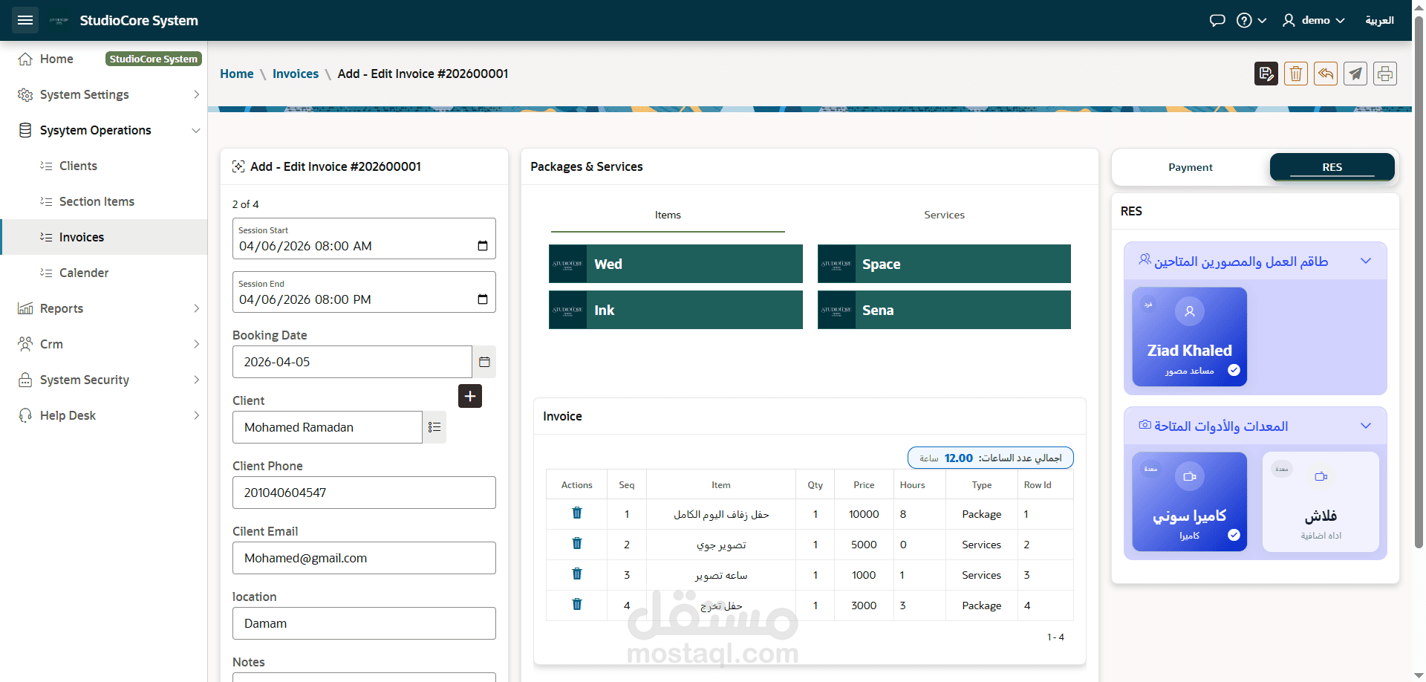Add the Wed package item
Screen dimensions: 1426x682
pyautogui.click(x=676, y=264)
